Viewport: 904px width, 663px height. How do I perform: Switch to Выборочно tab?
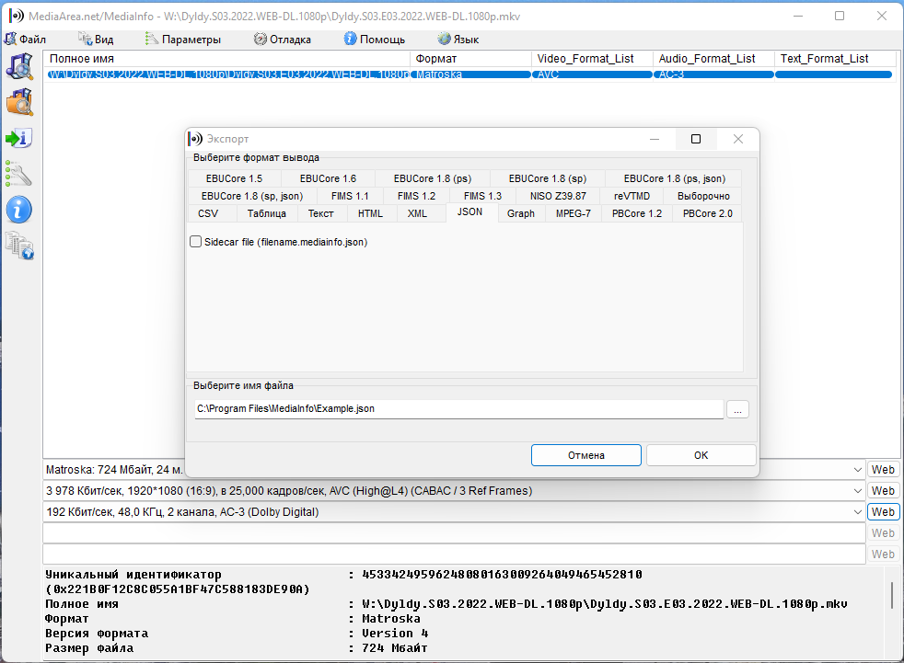coord(702,196)
